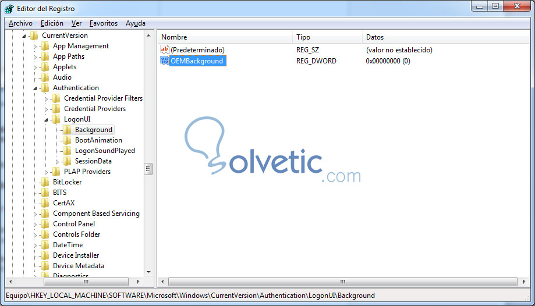
Task: Click the (Predeterminado) string value icon
Action: 164,49
